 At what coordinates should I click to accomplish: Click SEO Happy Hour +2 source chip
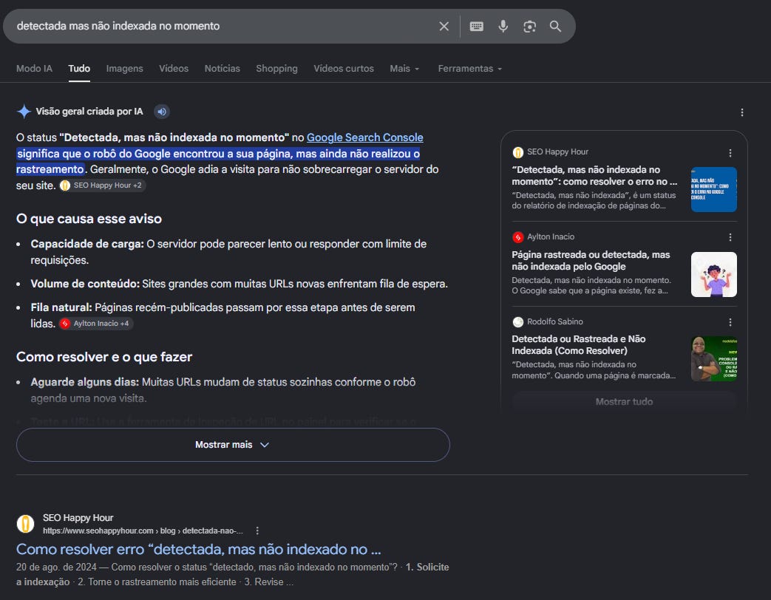(102, 185)
